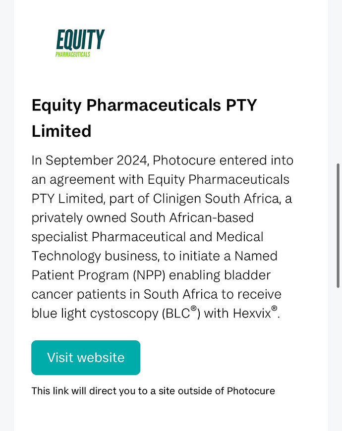Image resolution: width=342 pixels, height=431 pixels.
Task: Click the 'blue light cystoscopy' phrase
Action: [x=95, y=314]
